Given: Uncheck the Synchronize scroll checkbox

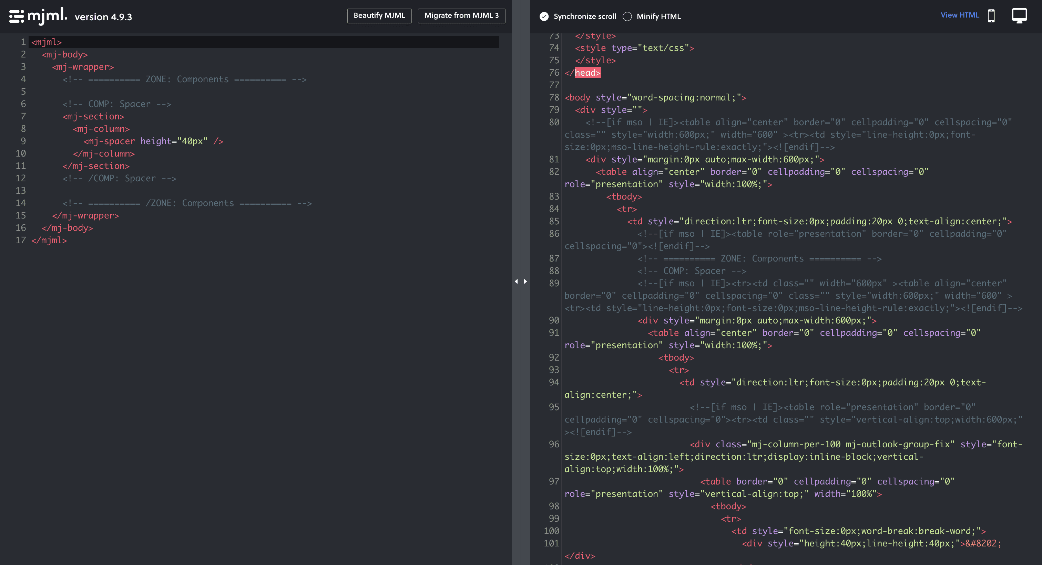Looking at the screenshot, I should coord(544,17).
